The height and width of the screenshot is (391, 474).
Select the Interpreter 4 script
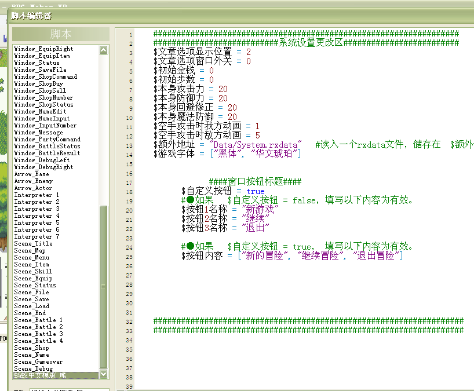(x=37, y=215)
